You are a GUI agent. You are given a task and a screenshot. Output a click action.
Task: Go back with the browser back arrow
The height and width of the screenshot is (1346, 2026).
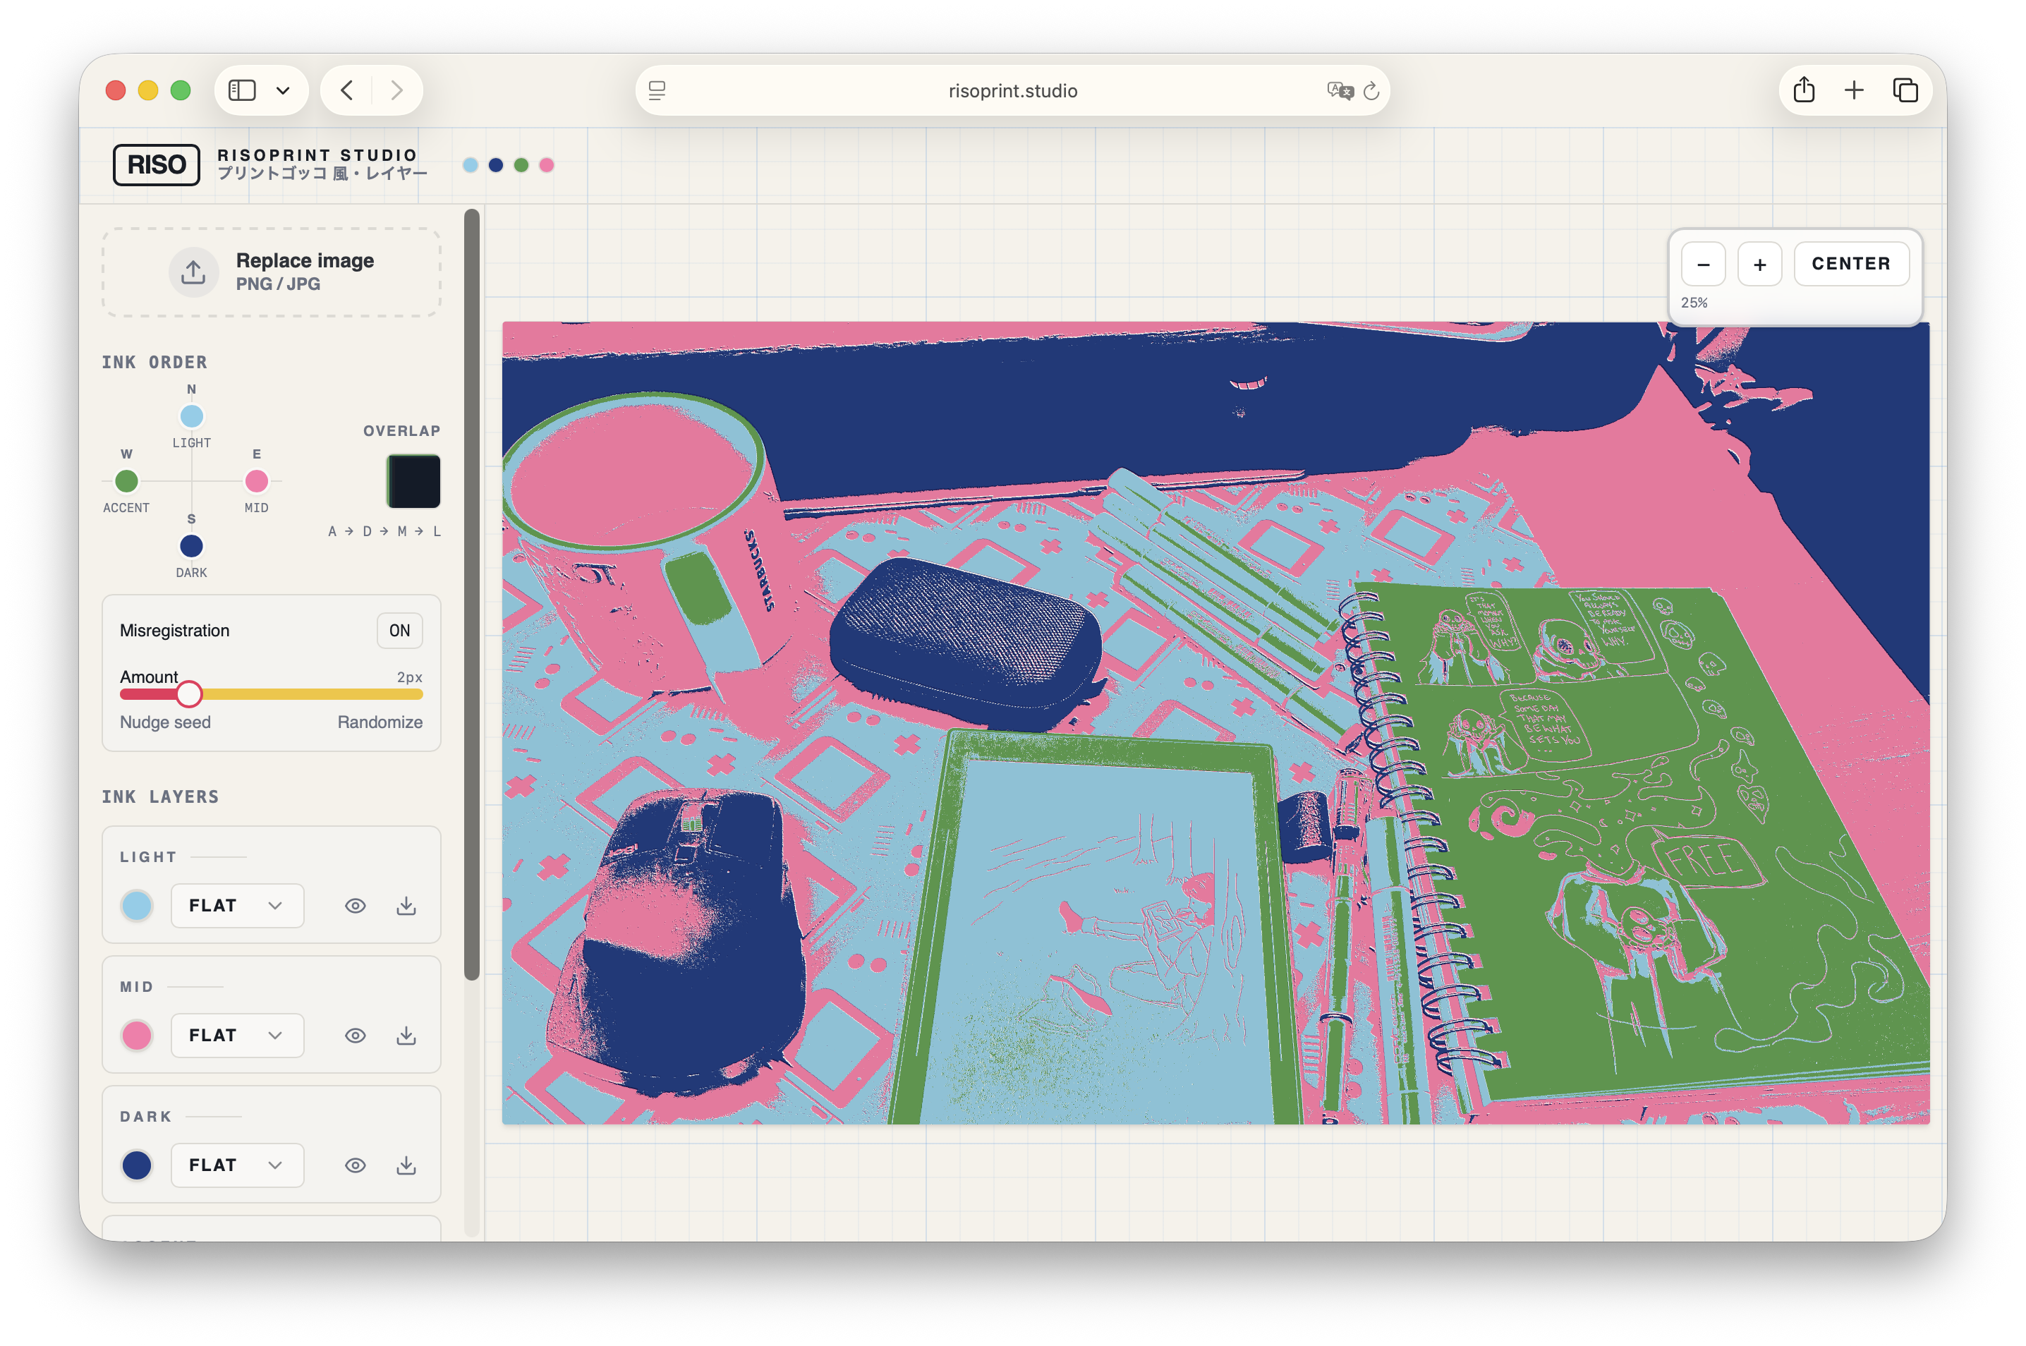click(347, 90)
